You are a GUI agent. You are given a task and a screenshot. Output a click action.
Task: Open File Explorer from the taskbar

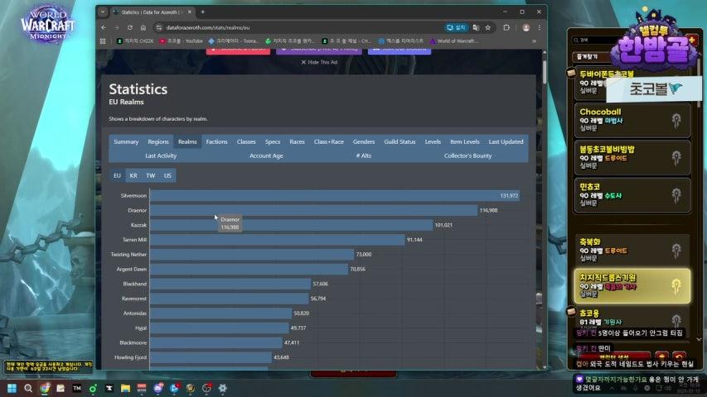point(125,388)
